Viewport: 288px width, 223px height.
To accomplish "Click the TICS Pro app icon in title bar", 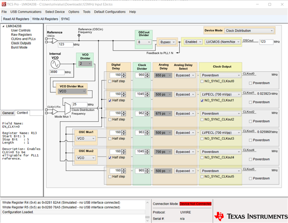I will [4, 4].
